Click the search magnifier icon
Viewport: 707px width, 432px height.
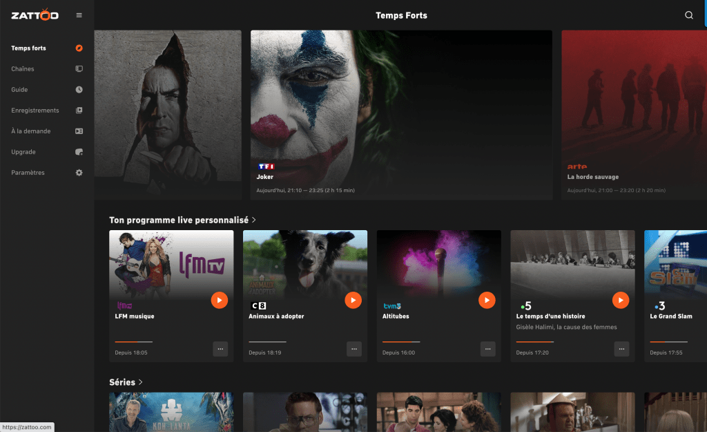coord(688,15)
